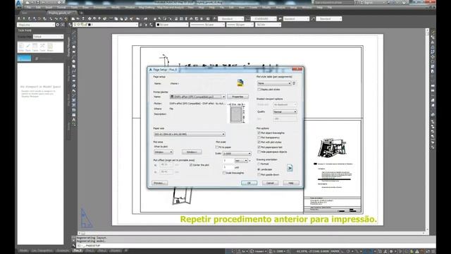Open the ByLayer linetype dropdown
The height and width of the screenshot is (254, 451).
pyautogui.click(x=207, y=25)
